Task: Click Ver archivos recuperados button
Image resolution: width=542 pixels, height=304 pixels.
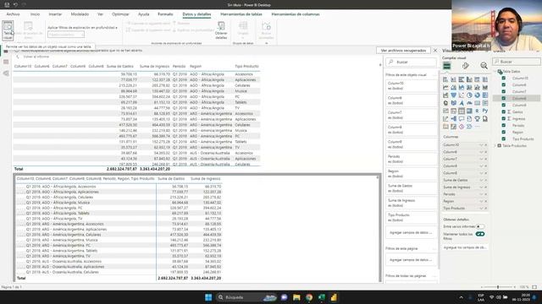Action: coord(403,51)
